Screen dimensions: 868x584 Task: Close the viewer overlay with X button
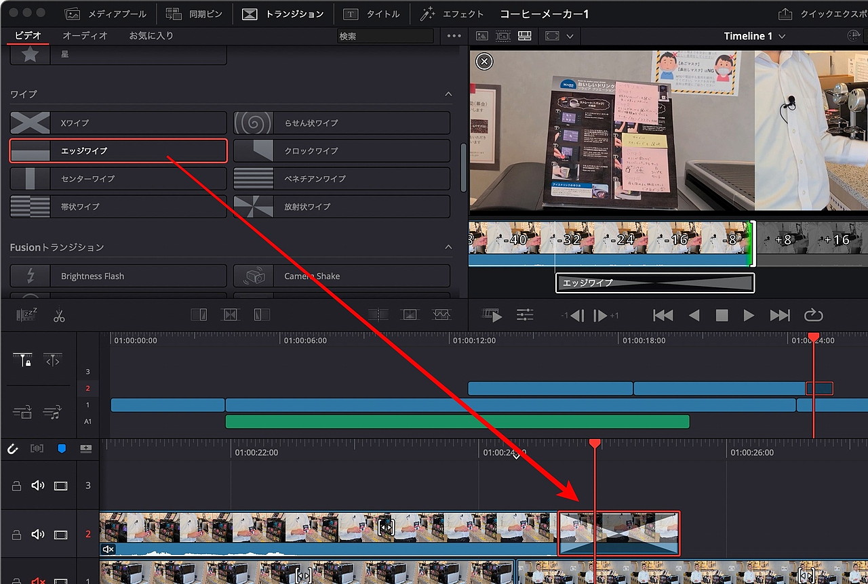(x=484, y=62)
